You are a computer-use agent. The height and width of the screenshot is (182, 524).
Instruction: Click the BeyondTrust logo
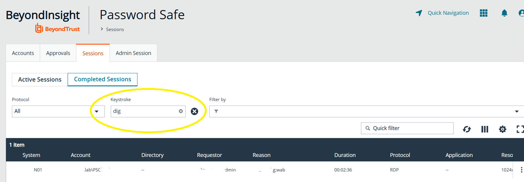[x=58, y=28]
